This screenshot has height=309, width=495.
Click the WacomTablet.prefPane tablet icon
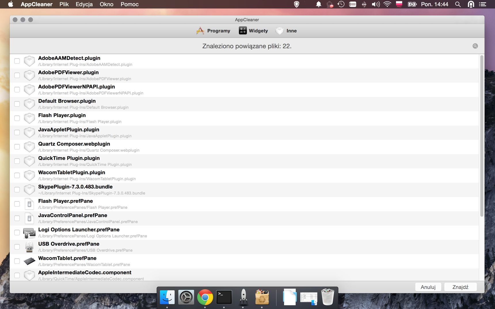pyautogui.click(x=29, y=261)
